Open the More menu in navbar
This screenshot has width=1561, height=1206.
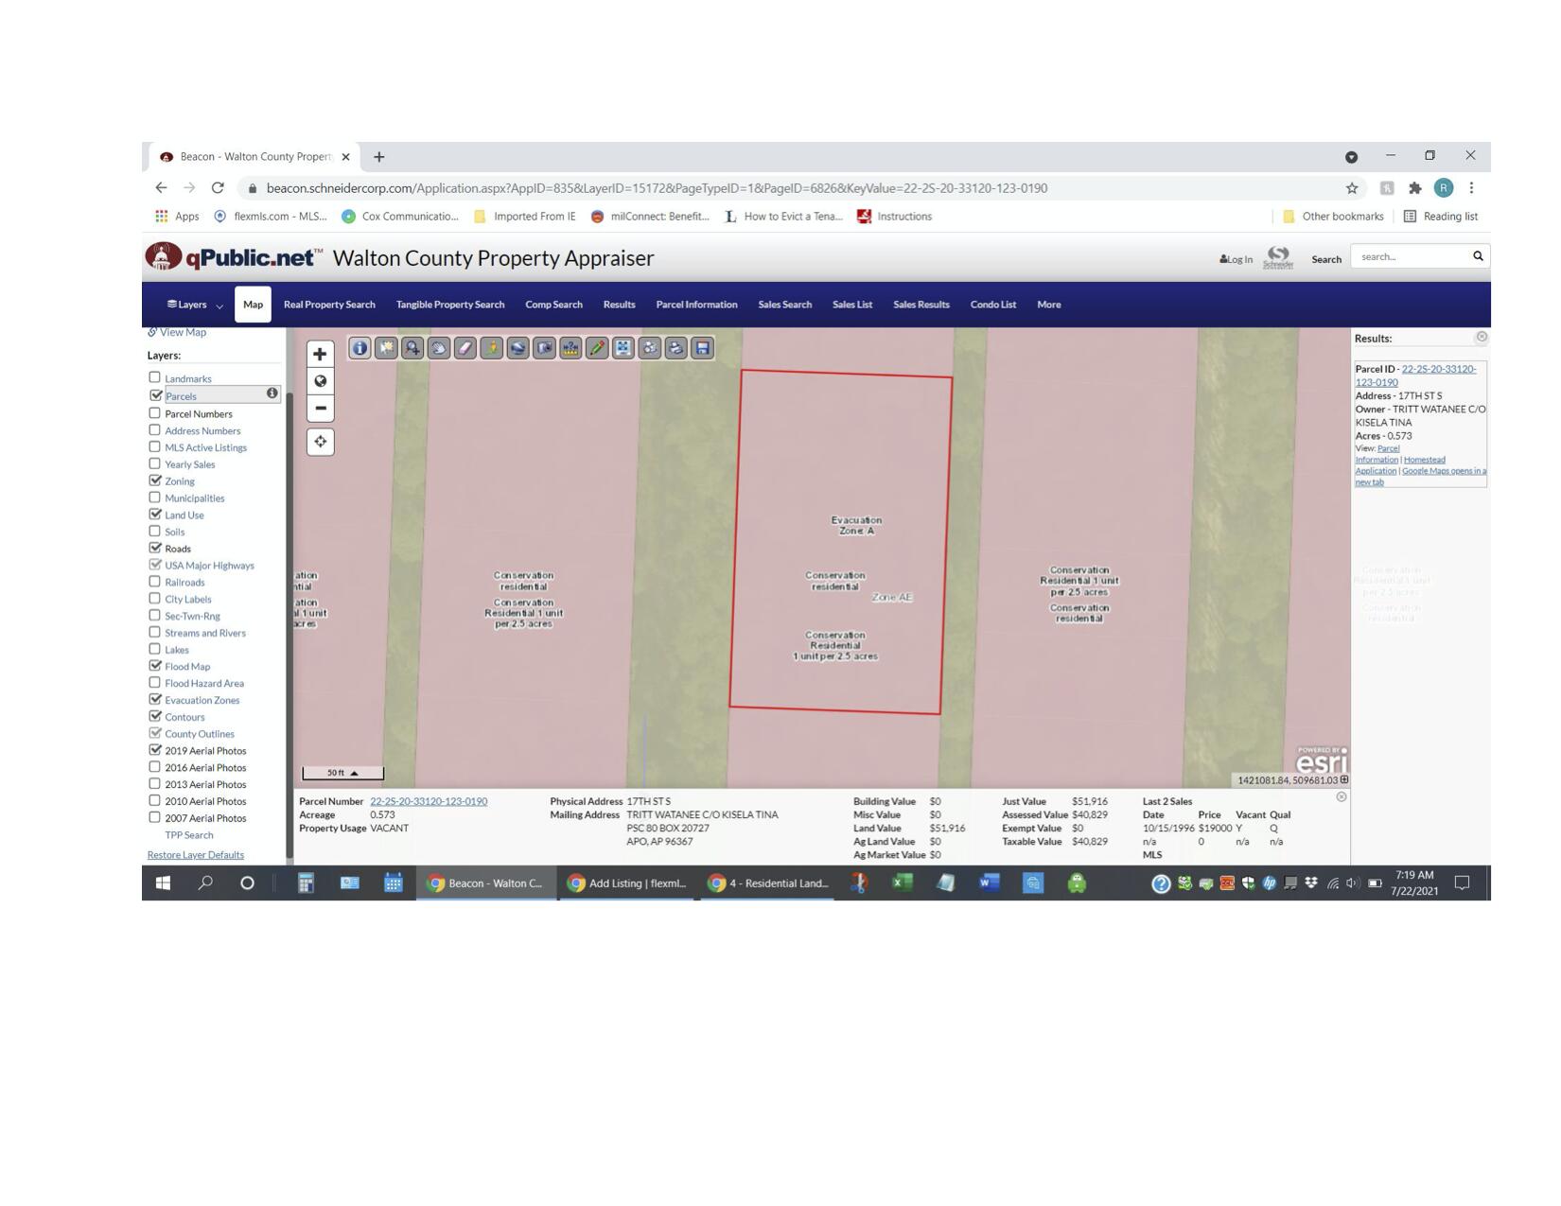coord(1048,305)
